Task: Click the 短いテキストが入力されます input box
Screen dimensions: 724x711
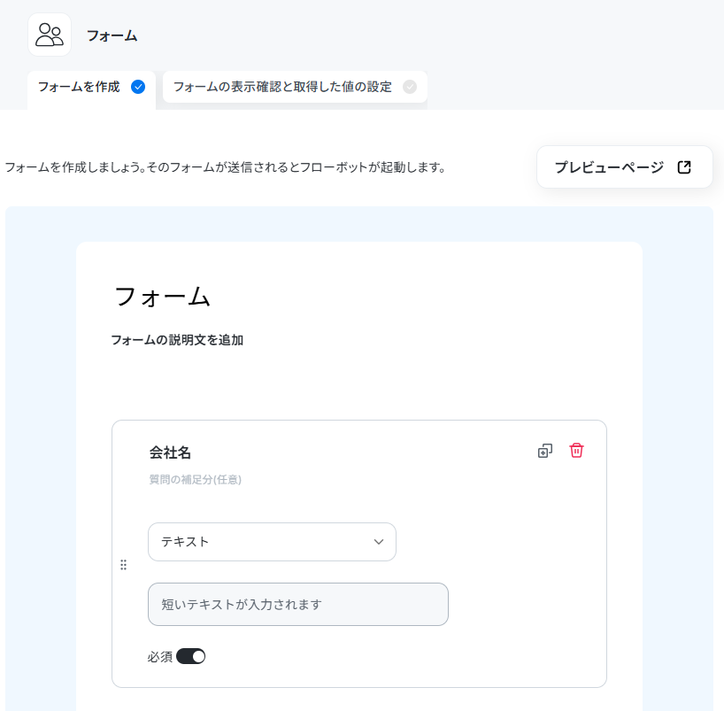Action: (298, 604)
